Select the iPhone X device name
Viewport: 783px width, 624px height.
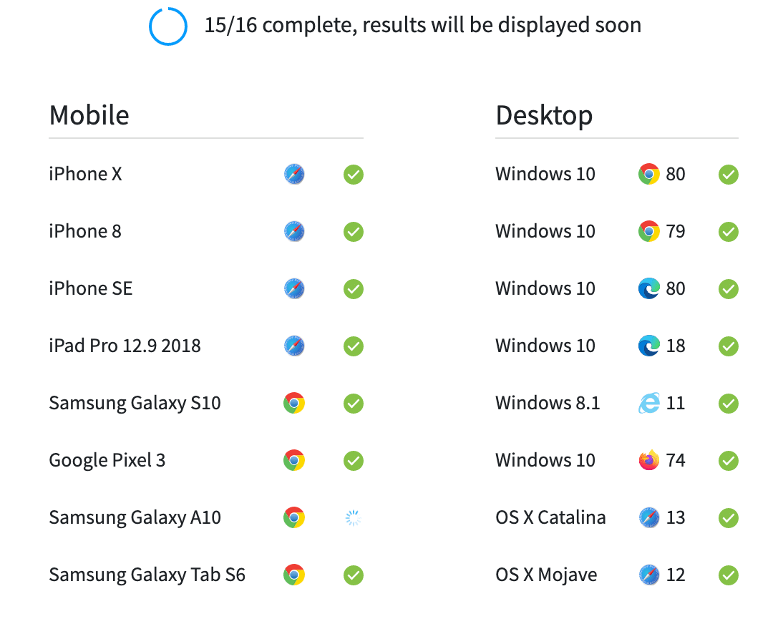point(85,174)
